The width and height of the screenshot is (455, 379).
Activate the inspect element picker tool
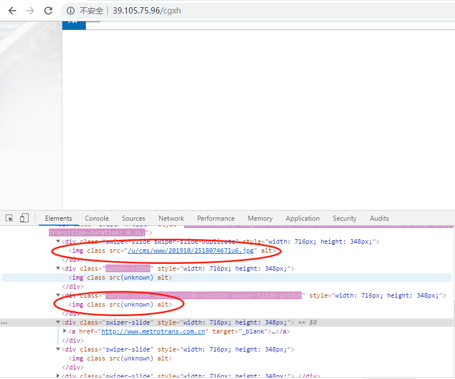pos(10,218)
